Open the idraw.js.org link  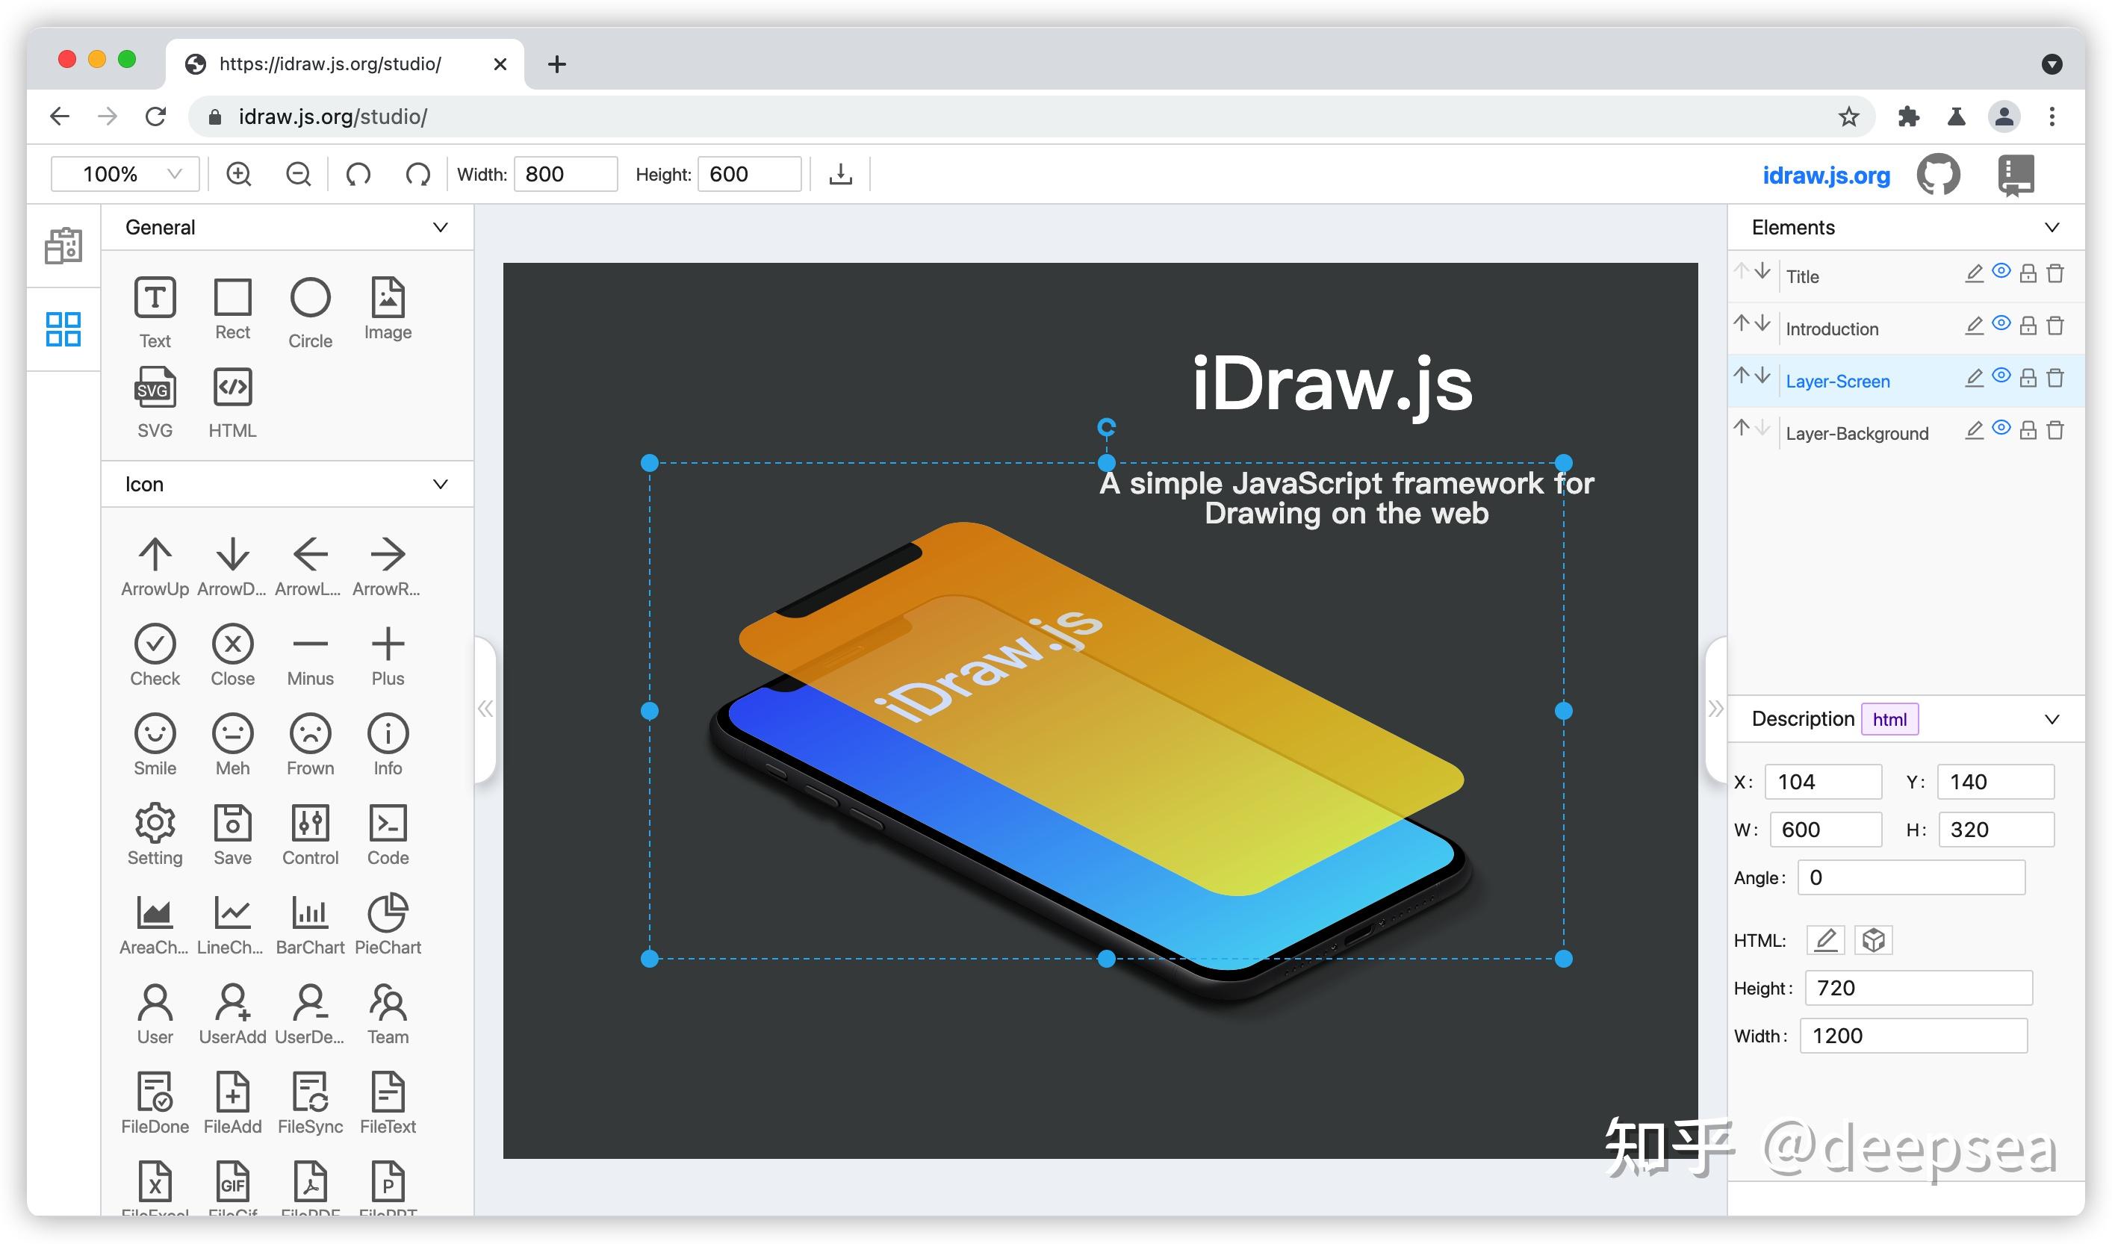click(x=1825, y=175)
